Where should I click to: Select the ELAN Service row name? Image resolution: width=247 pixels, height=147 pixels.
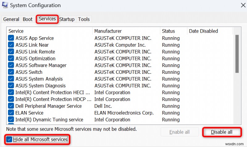click(29, 113)
